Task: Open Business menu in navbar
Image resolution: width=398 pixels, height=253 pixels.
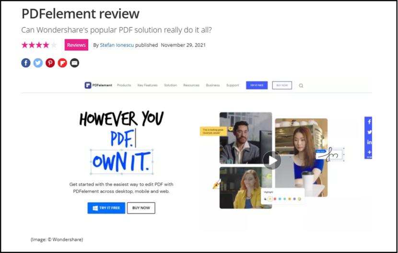Action: click(x=213, y=85)
